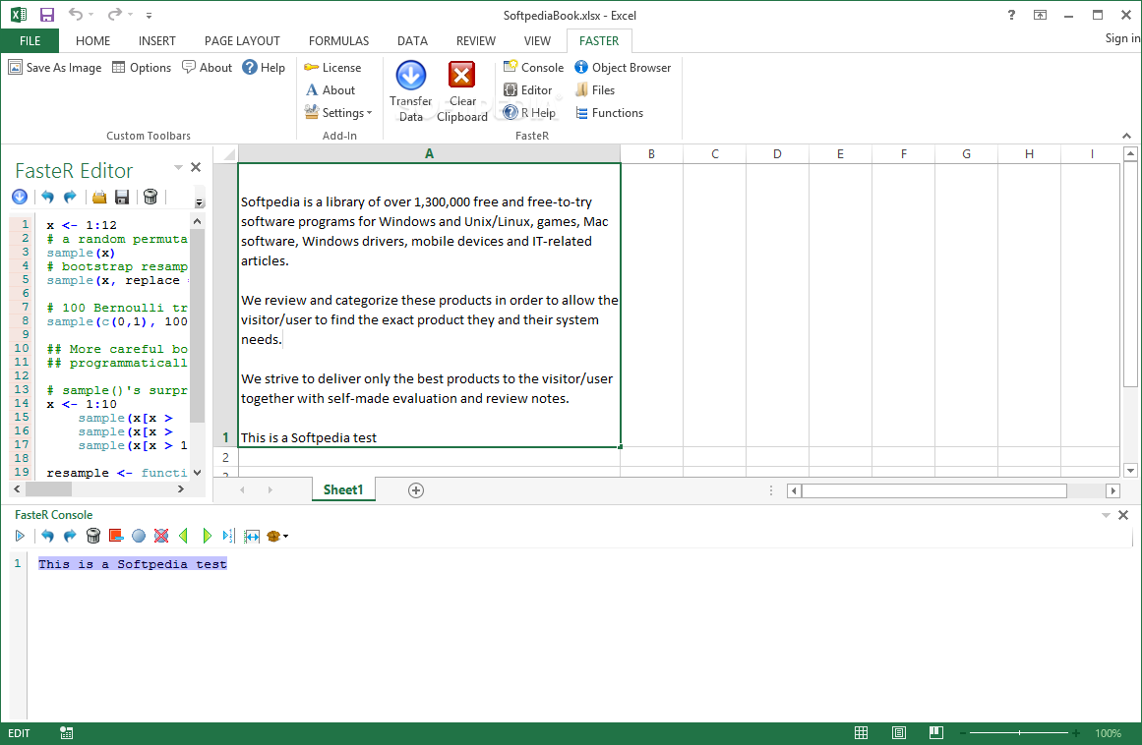Open Ribbon Display Options button
This screenshot has width=1142, height=745.
point(1040,15)
